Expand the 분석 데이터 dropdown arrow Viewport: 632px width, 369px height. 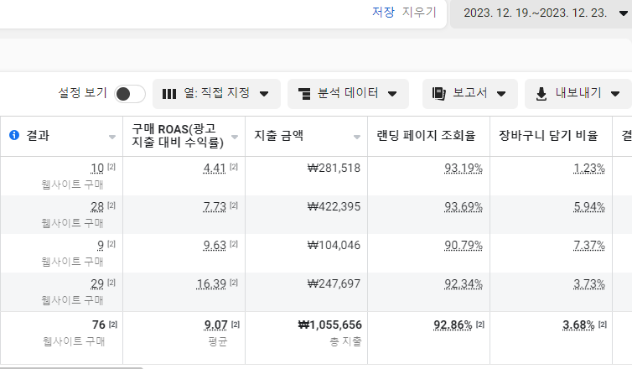[392, 94]
